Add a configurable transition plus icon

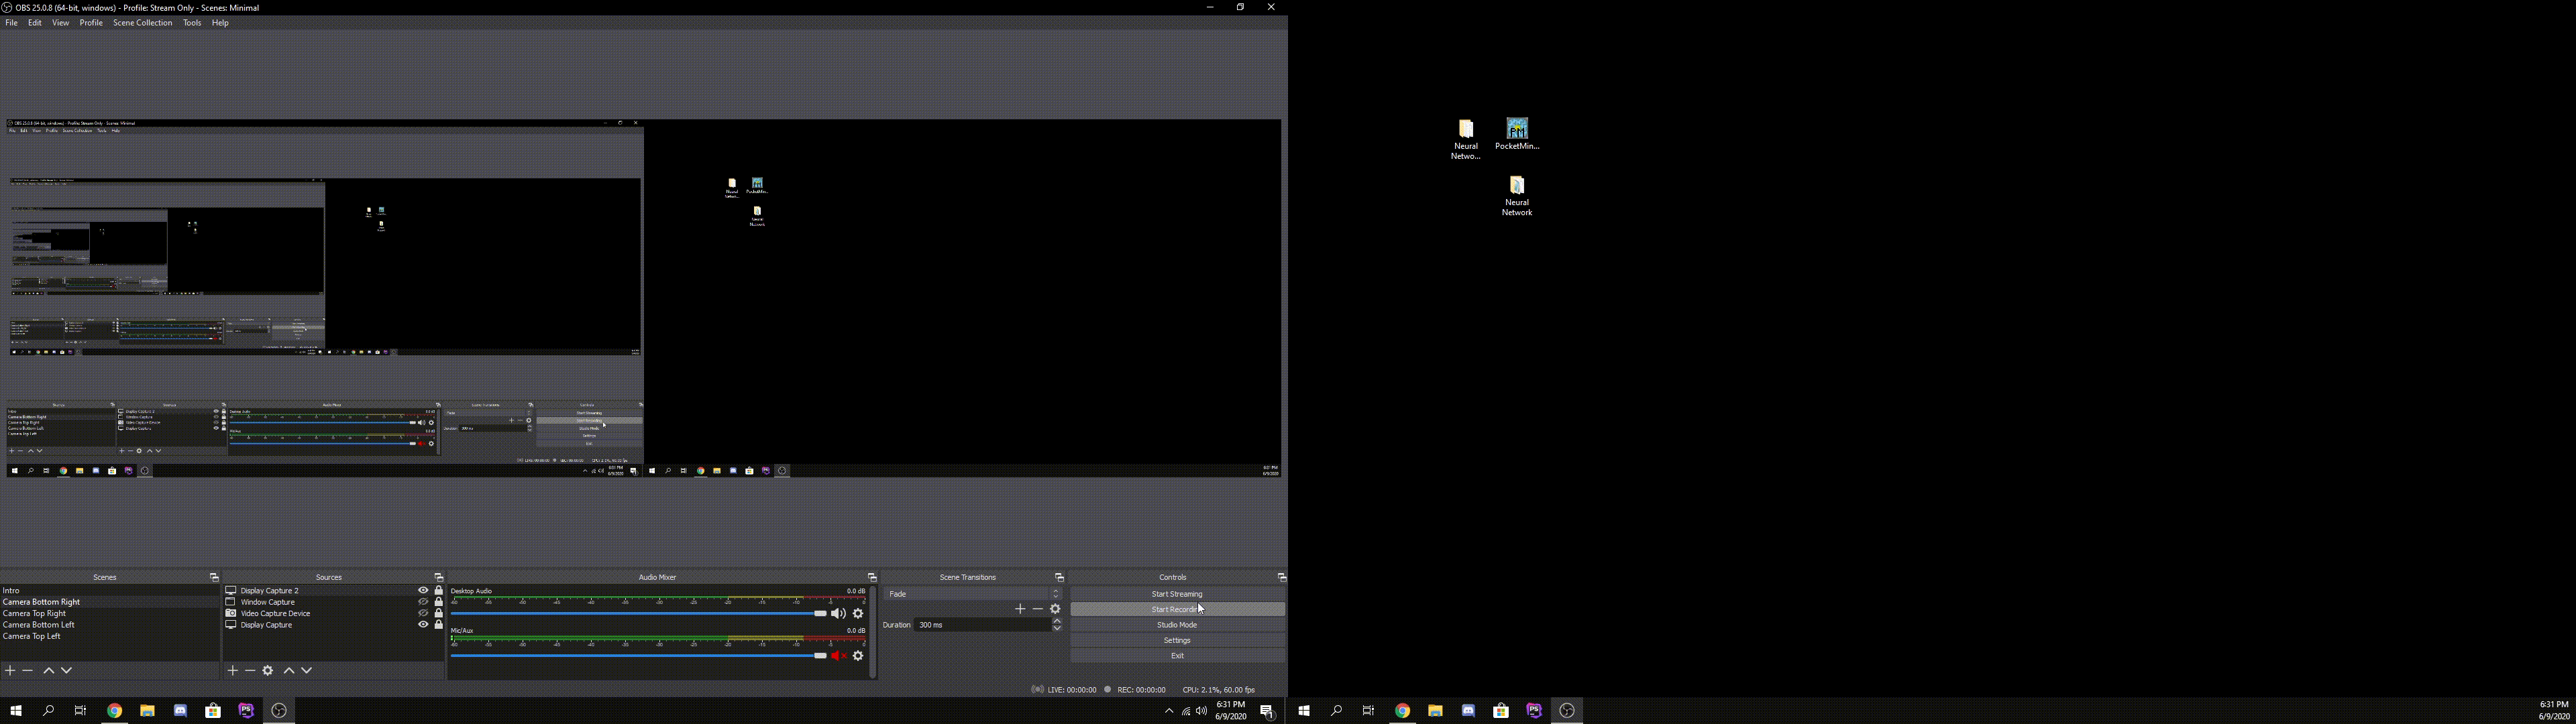pos(1020,609)
